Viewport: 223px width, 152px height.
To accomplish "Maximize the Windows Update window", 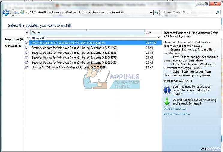I will [x=206, y=4].
